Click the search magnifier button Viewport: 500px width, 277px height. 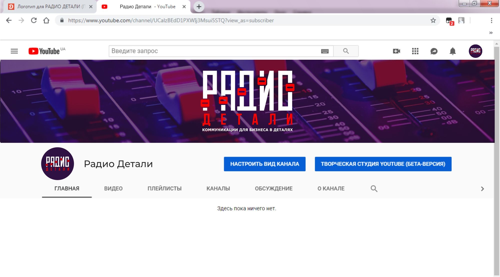[346, 51]
